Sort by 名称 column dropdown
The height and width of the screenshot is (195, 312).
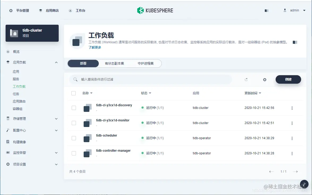pyautogui.click(x=87, y=93)
